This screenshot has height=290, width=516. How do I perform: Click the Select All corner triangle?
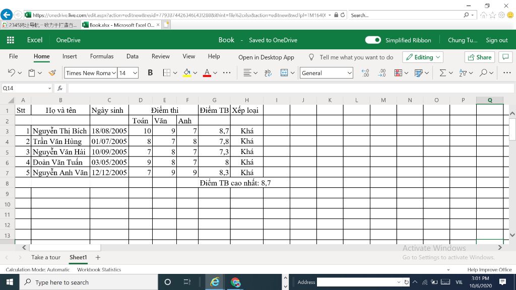[x=11, y=100]
